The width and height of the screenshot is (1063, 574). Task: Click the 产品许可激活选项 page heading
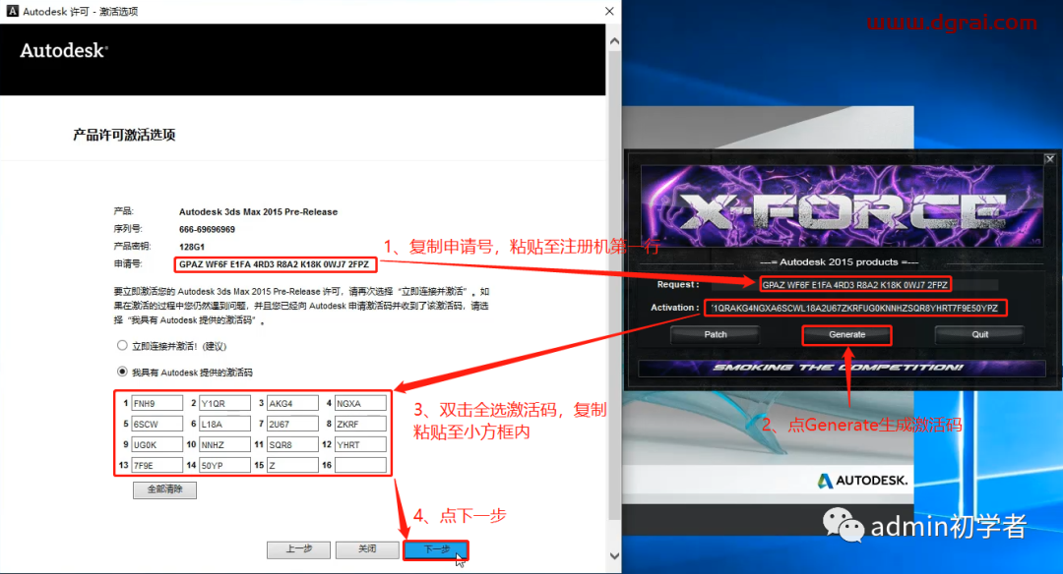coord(124,136)
